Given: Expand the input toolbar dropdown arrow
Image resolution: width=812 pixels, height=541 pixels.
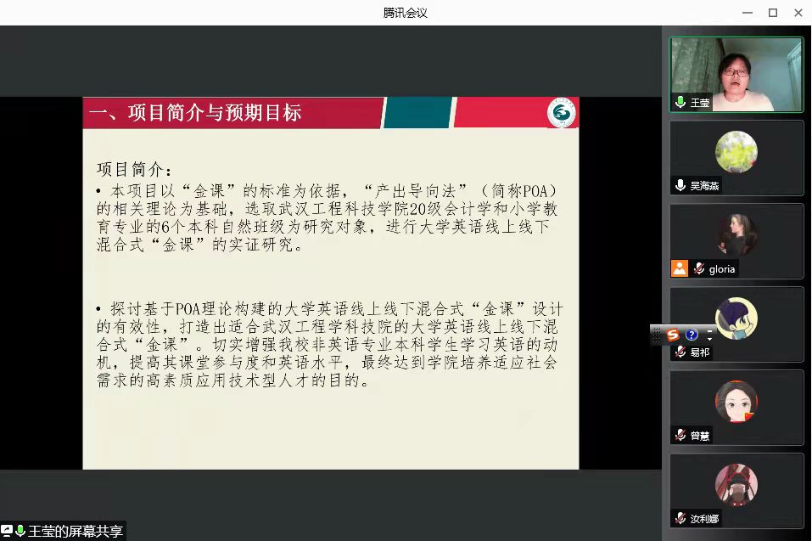Looking at the screenshot, I should point(709,339).
